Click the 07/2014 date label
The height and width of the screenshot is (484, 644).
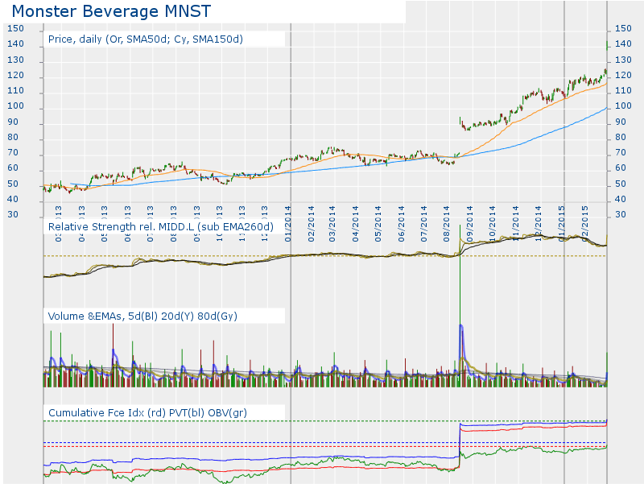click(424, 224)
